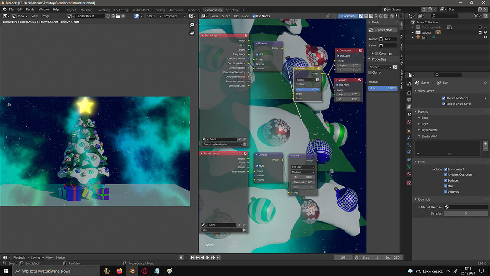This screenshot has width=490, height=276.
Task: Toggle the Backdrop button
Action: click(348, 16)
